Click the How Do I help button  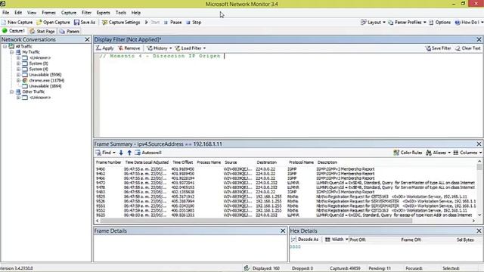[x=469, y=22]
